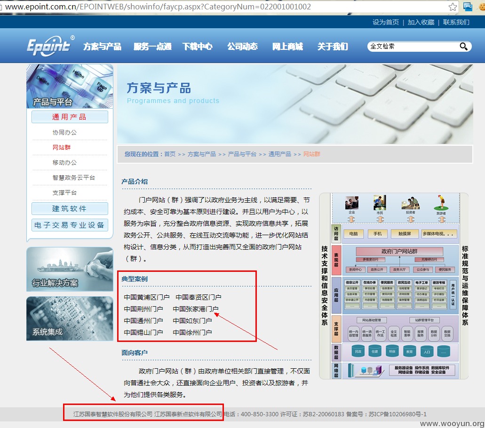Open the 中国荆州门户 case link
This screenshot has width=485, height=428.
143,309
